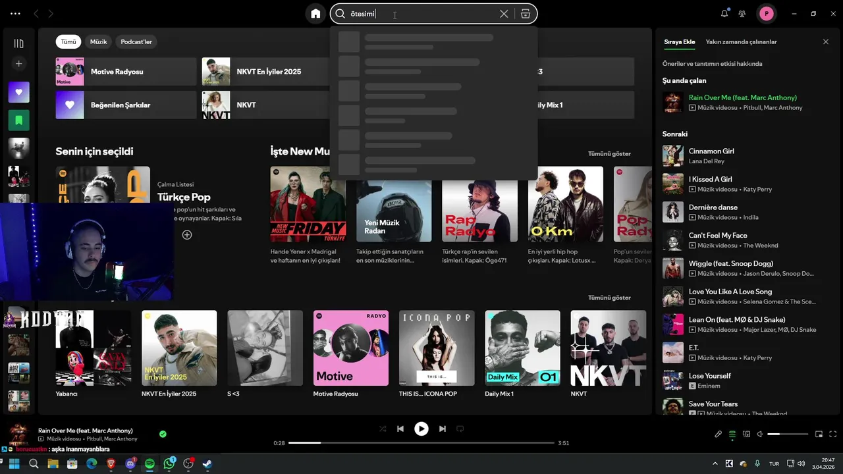Show hidden system tray icons
The image size is (843, 474).
(x=715, y=463)
